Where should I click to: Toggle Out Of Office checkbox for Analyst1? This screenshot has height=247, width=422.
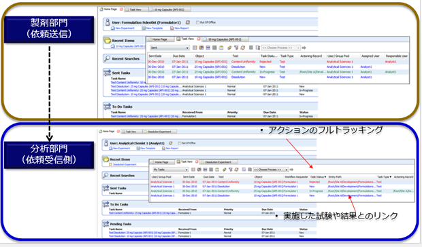click(179, 143)
